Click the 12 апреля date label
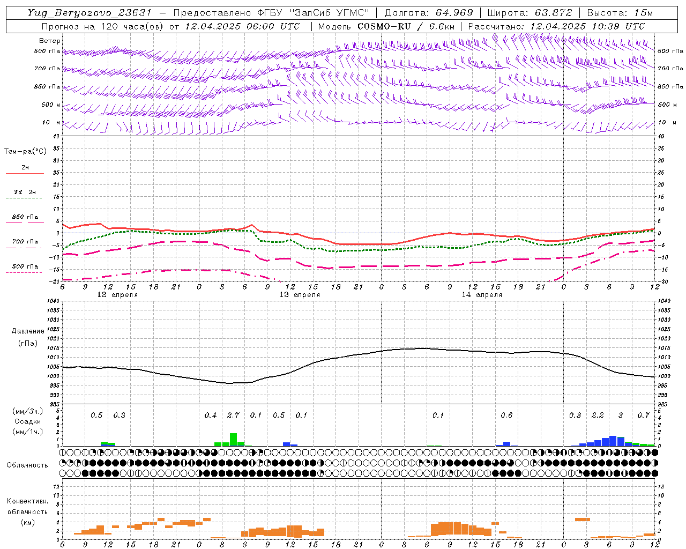Image resolution: width=686 pixels, height=549 pixels. click(117, 295)
